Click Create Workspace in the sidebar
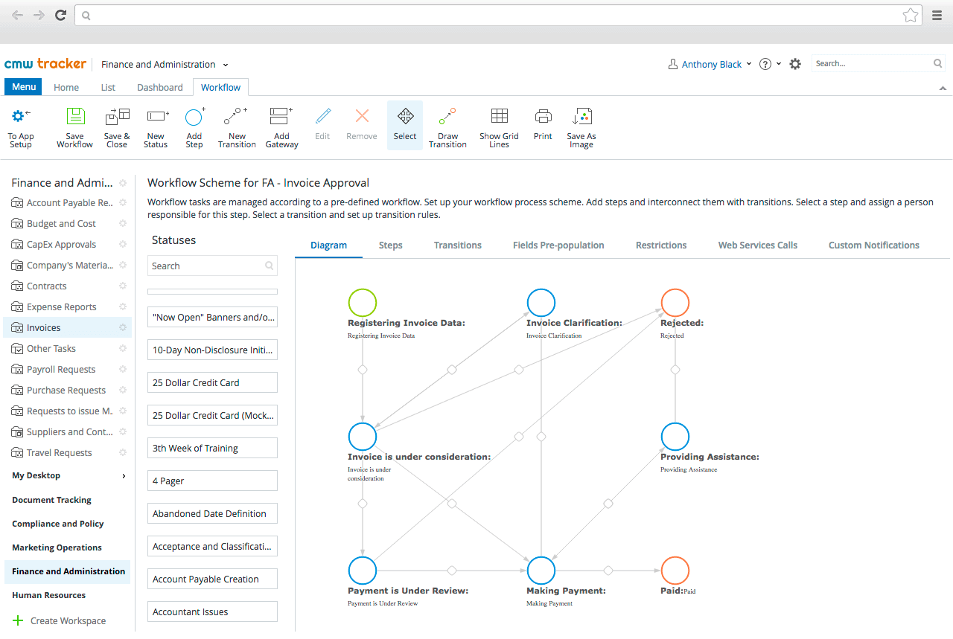 pyautogui.click(x=67, y=620)
